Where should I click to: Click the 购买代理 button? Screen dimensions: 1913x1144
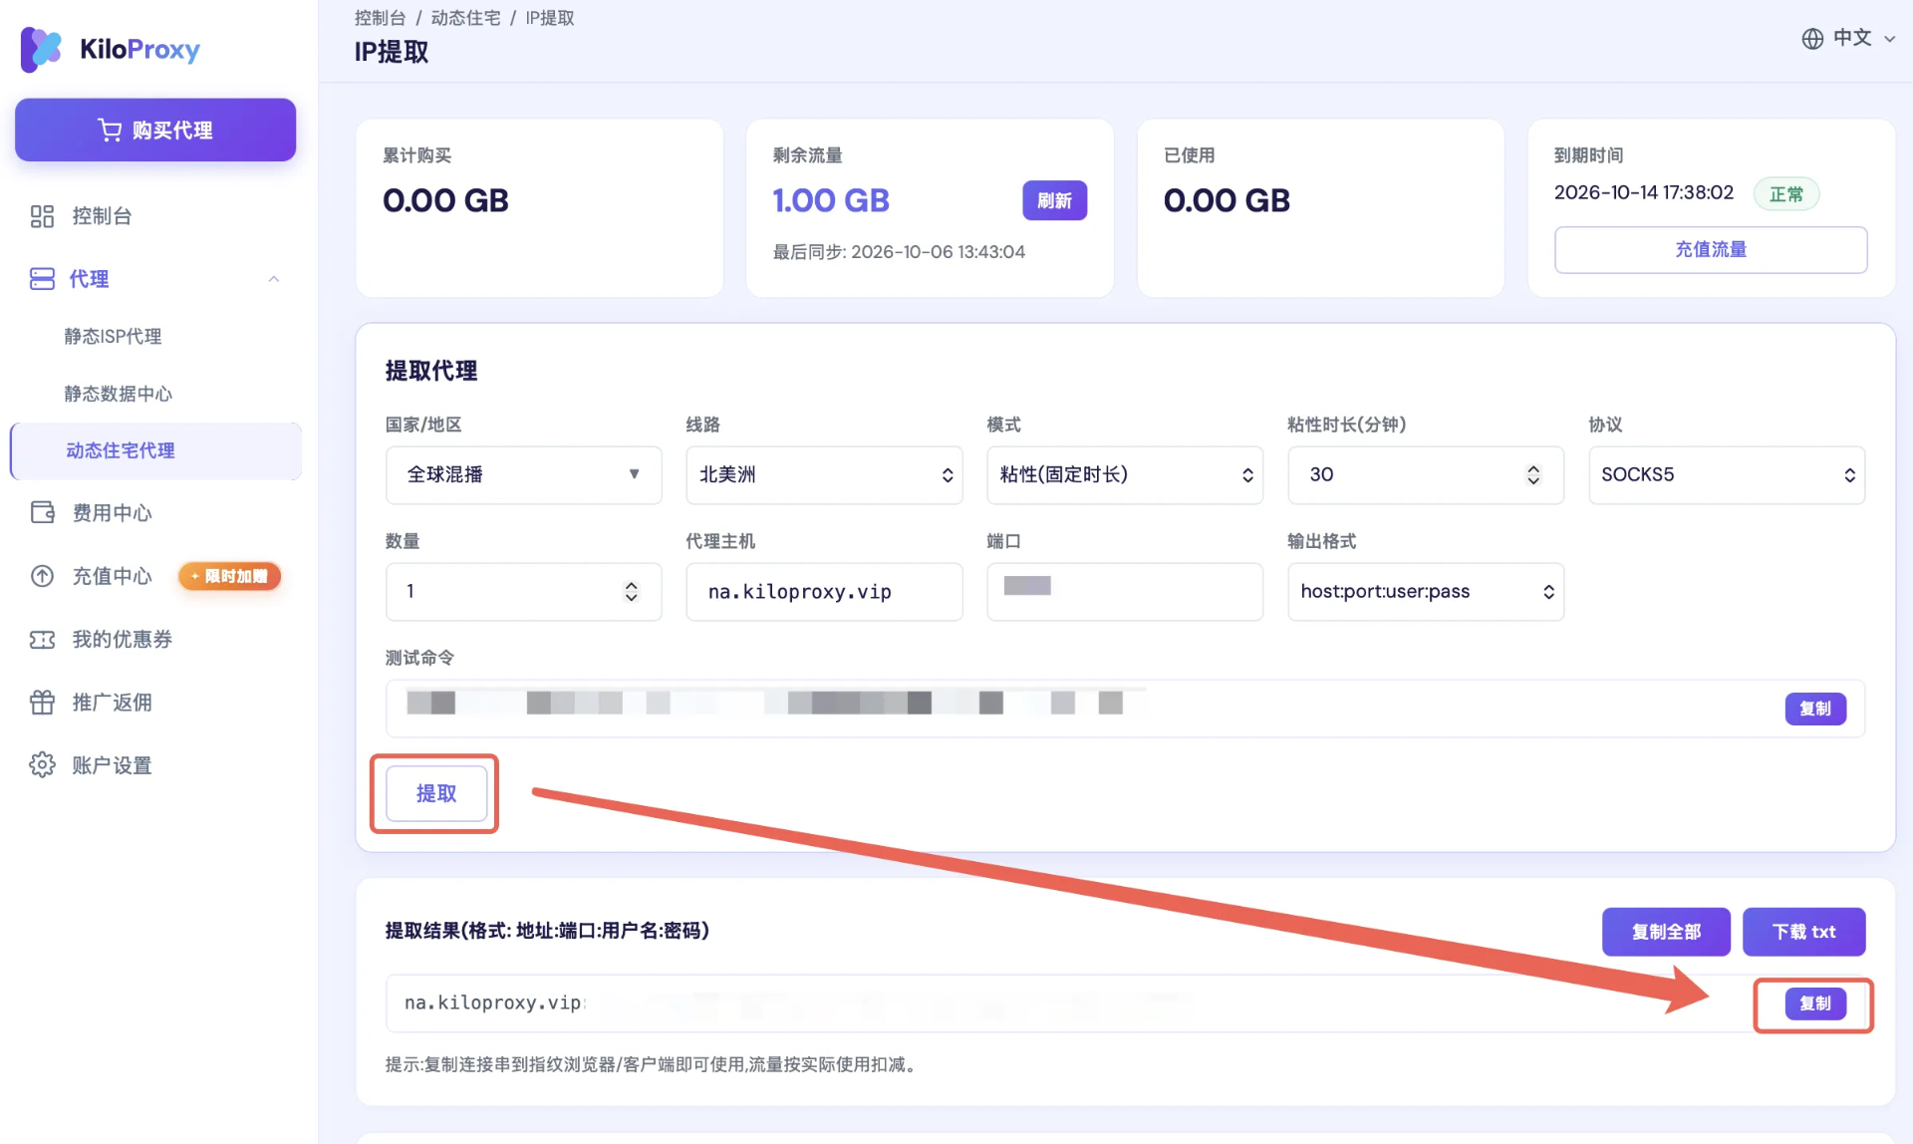click(x=155, y=130)
